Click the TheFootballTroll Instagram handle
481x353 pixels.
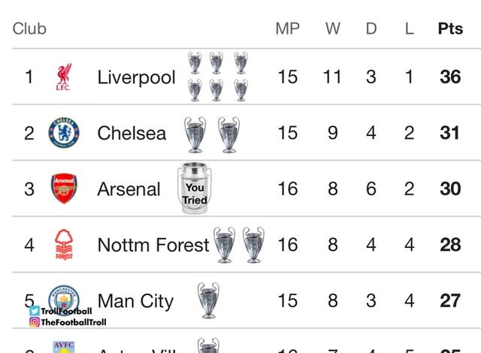pos(74,322)
